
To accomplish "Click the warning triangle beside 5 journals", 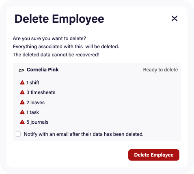I will 22,122.
